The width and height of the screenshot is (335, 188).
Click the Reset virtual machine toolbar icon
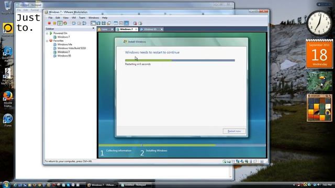pos(65,23)
